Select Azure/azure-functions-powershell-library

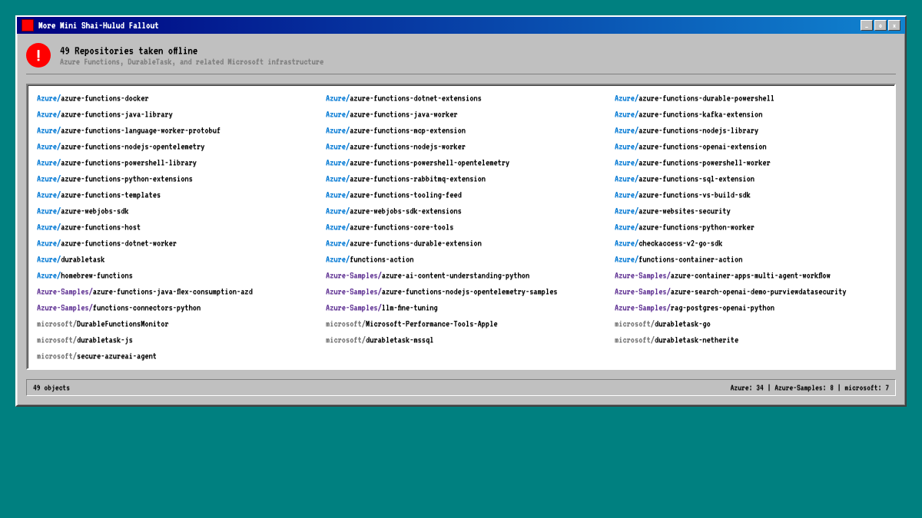click(x=117, y=163)
